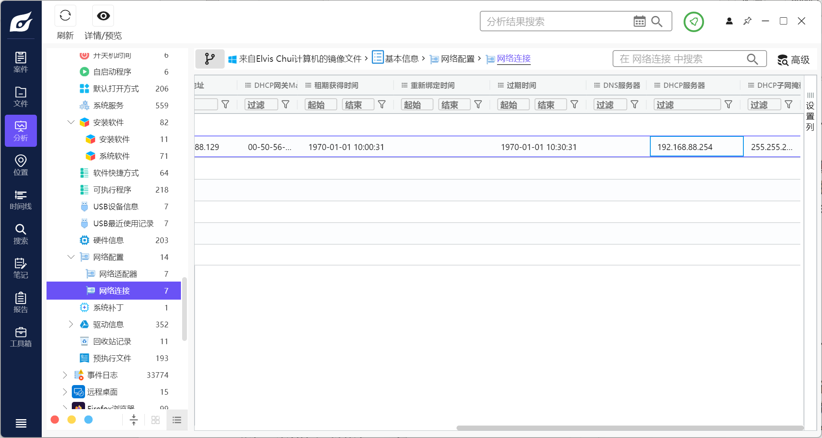
Task: Open the calendar date picker in search box
Action: click(639, 21)
